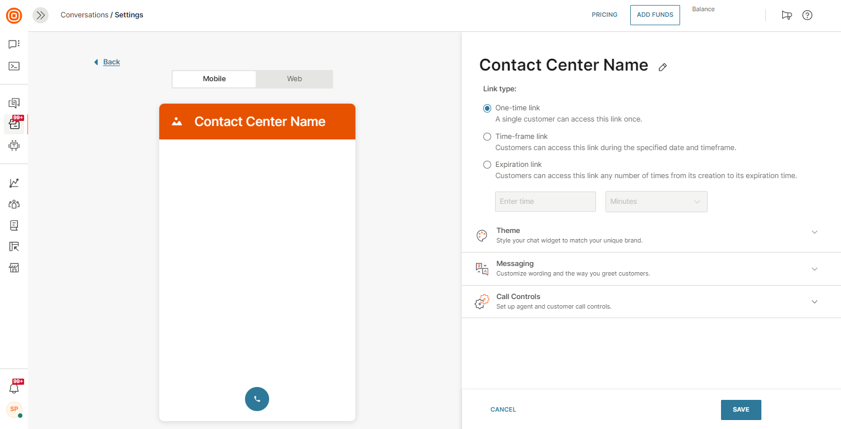Follow the Back link

(111, 62)
